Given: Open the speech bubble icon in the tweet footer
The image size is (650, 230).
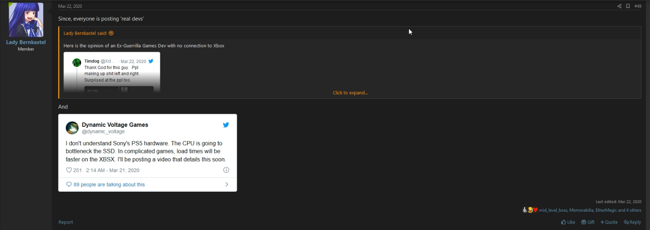Looking at the screenshot, I should tap(69, 184).
